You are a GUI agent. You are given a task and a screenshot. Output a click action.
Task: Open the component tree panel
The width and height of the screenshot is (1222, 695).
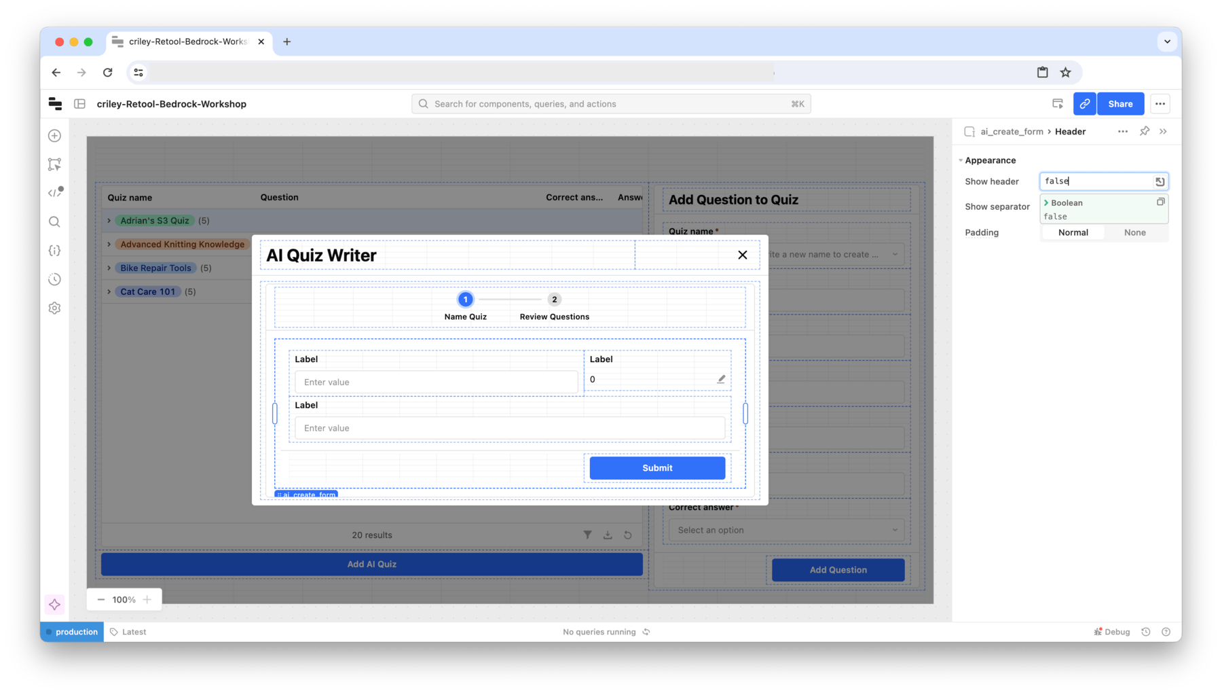[x=55, y=164]
